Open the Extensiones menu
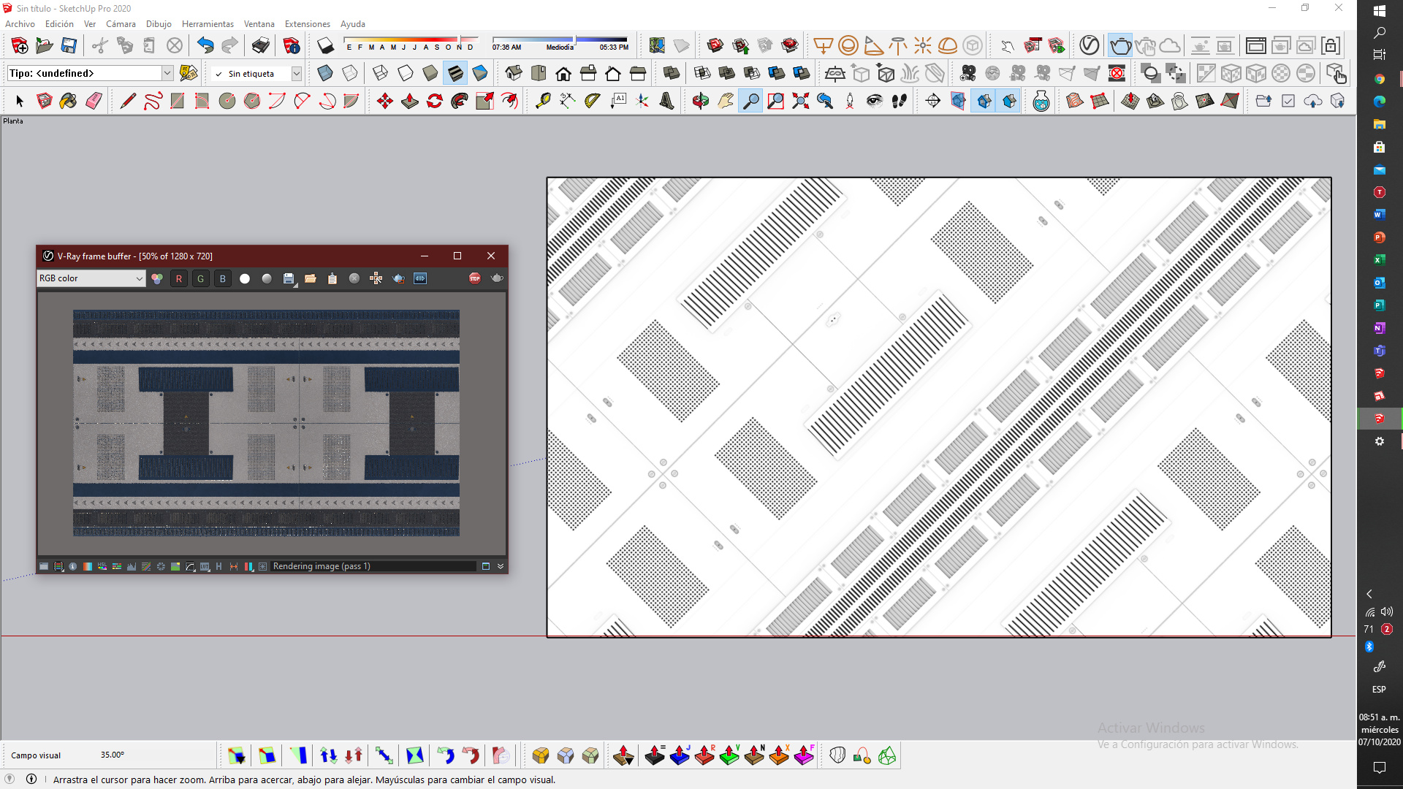The image size is (1403, 789). (x=307, y=24)
